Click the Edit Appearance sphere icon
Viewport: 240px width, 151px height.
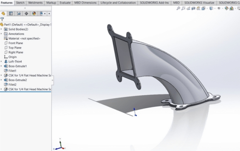click(x=227, y=8)
